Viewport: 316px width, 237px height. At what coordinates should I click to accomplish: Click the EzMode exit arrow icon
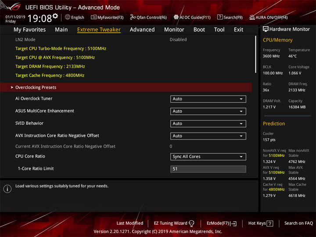coord(234,223)
